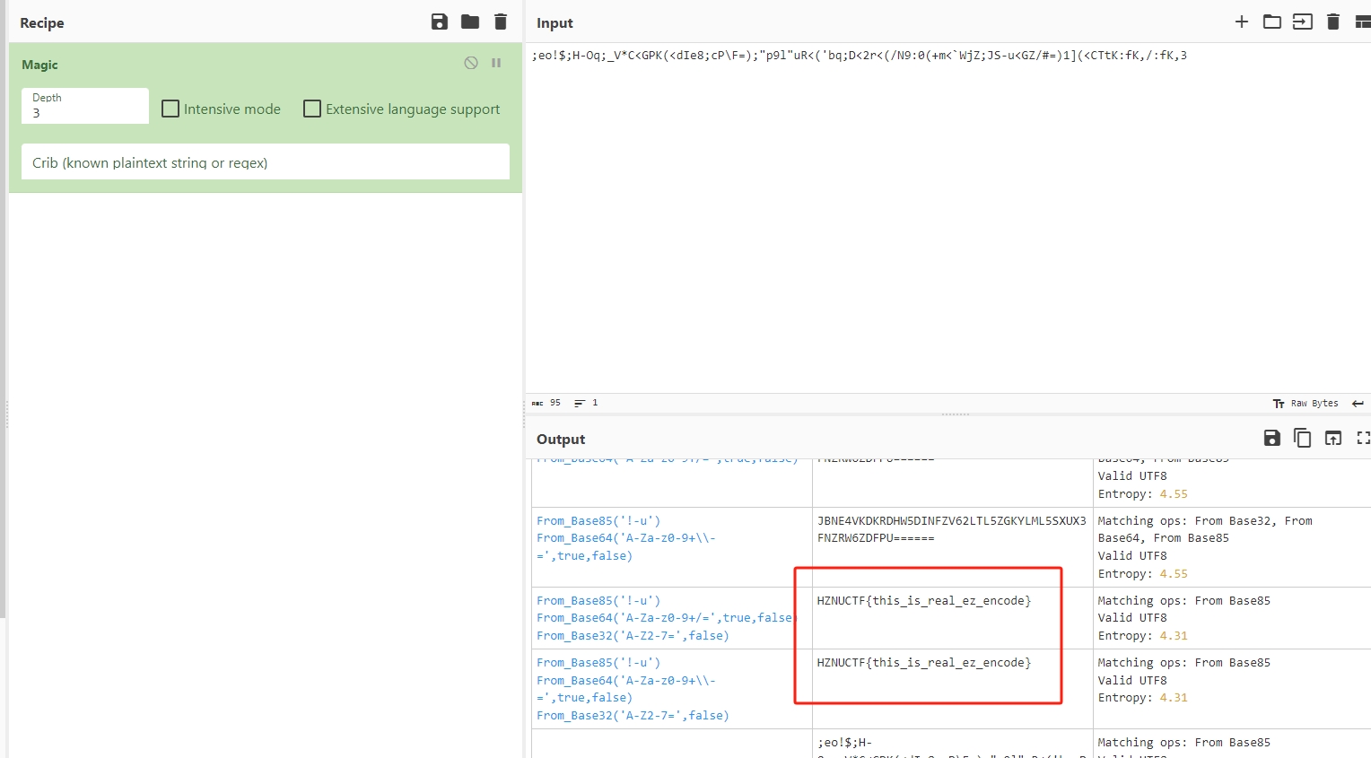This screenshot has height=758, width=1371.
Task: Save output to file
Action: pos(1271,439)
